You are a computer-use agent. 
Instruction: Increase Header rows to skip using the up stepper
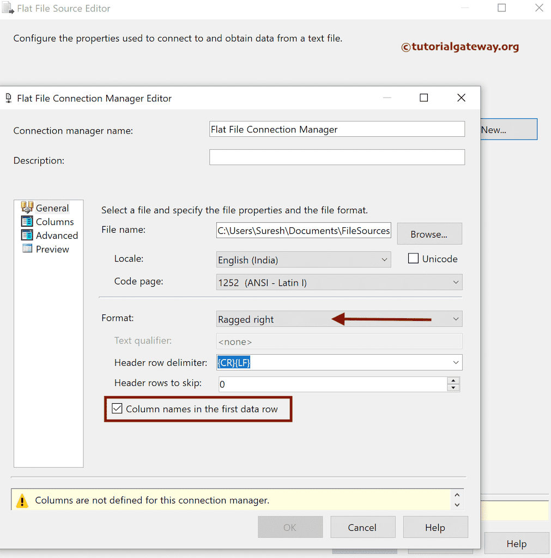point(454,380)
